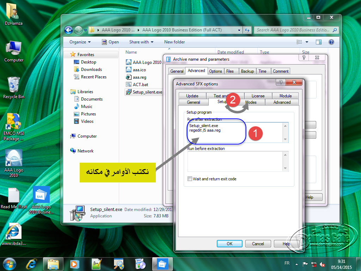Screen dimensions: 361x271
Task: Select the ACT.bat file
Action: tap(137, 85)
